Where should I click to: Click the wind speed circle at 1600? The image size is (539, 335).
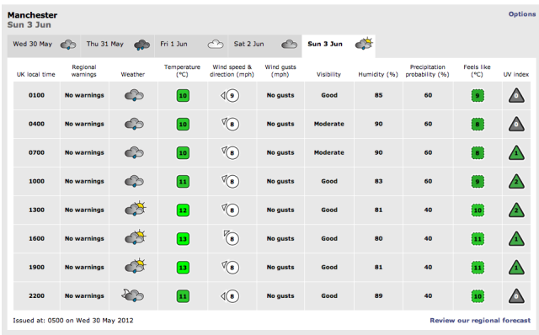232,239
